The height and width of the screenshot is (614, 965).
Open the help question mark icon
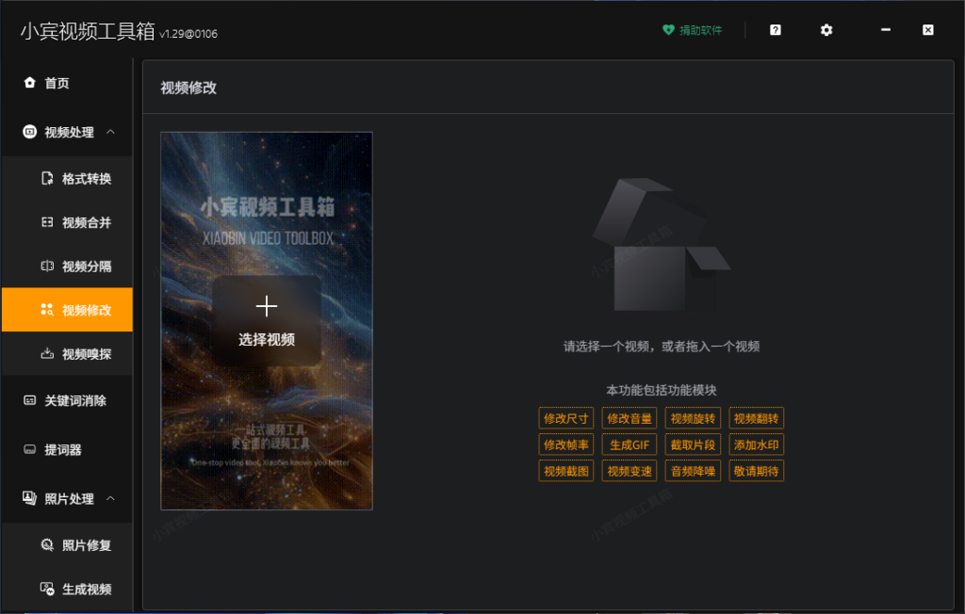point(775,29)
